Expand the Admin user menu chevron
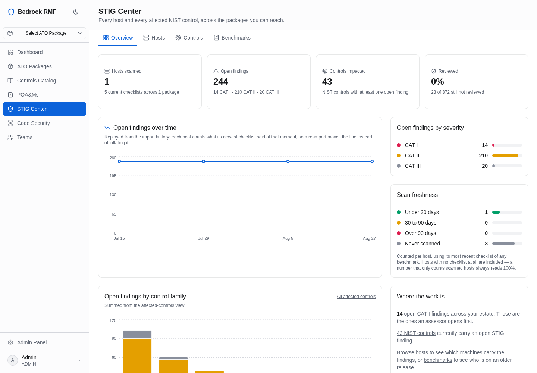The width and height of the screenshot is (537, 373). [79, 360]
